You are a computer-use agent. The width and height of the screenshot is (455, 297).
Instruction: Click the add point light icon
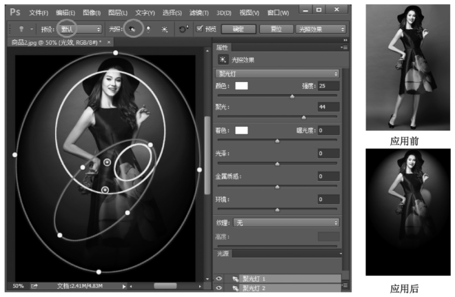[x=148, y=29]
